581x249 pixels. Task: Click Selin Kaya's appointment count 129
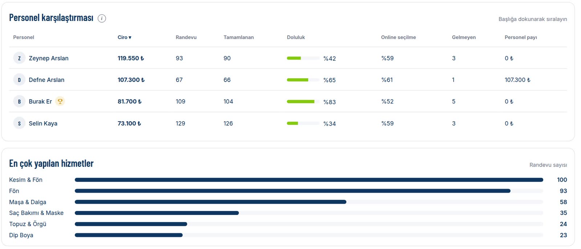[x=180, y=123]
